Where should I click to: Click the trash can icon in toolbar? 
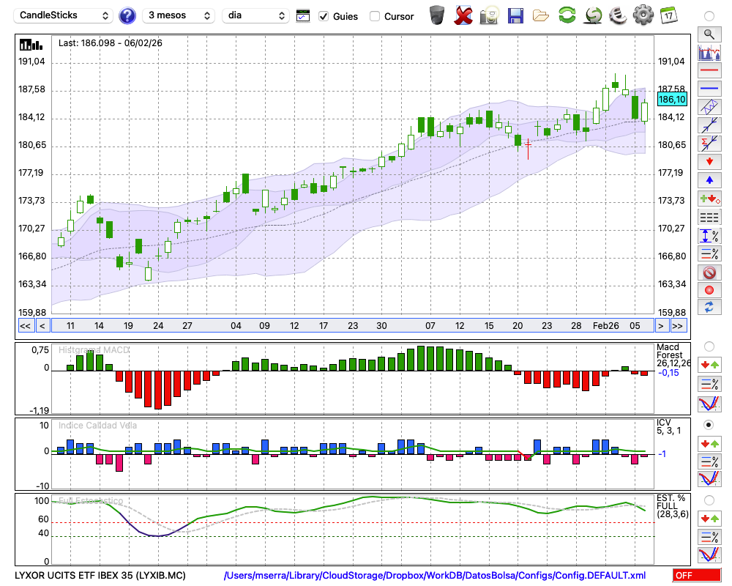pyautogui.click(x=437, y=15)
